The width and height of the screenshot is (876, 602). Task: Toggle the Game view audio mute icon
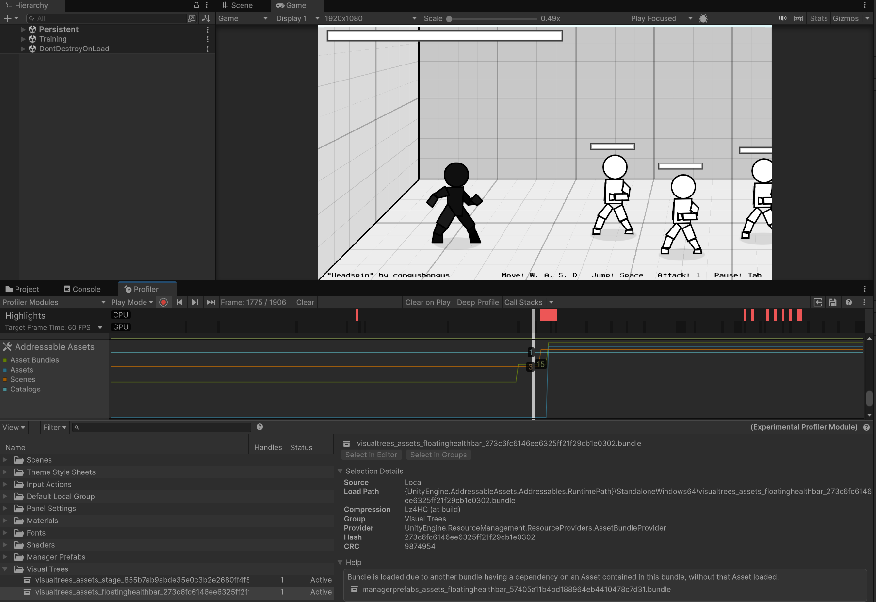782,18
